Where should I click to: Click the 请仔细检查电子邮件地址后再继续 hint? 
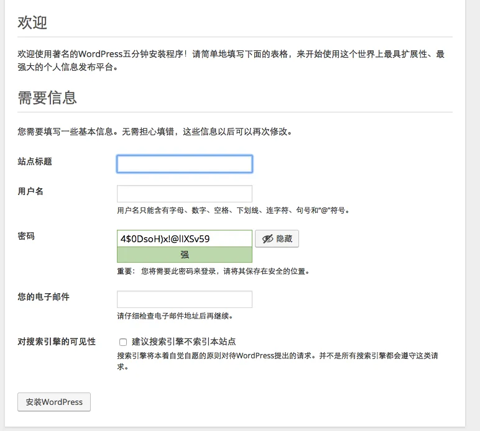[175, 316]
